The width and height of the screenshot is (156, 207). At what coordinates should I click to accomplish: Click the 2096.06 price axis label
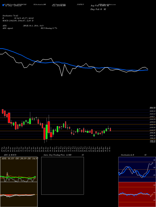(153, 133)
